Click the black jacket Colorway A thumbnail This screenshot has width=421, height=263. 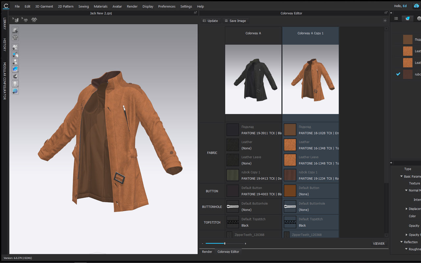click(253, 79)
